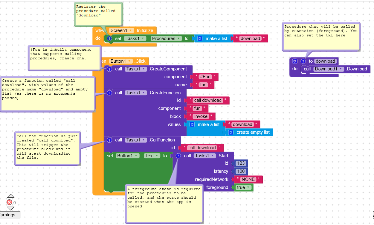The width and height of the screenshot is (374, 225).
Task: Open Tasks1 dropdown in Start block
Action: click(x=205, y=156)
